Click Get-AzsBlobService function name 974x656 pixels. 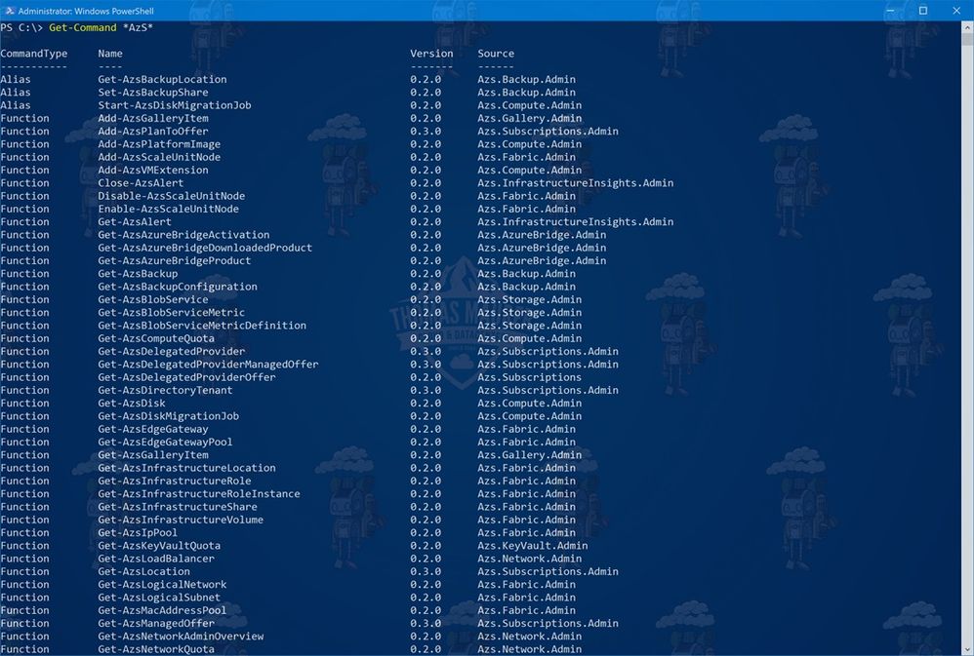coord(153,300)
